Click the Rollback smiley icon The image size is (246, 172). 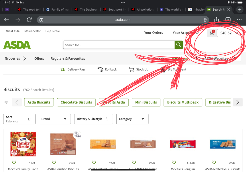coord(101,69)
